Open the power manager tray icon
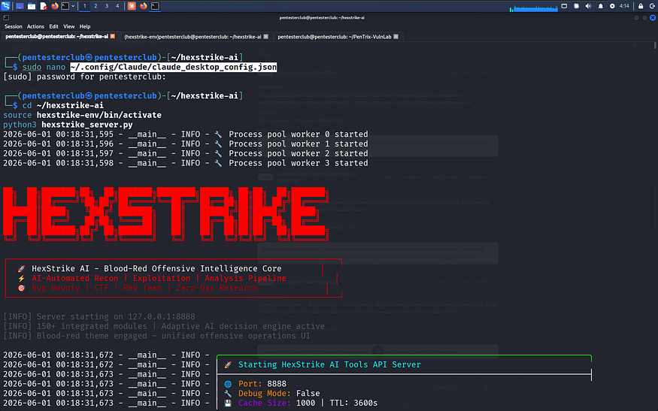Screen dimensions: 658x411 coord(577,6)
